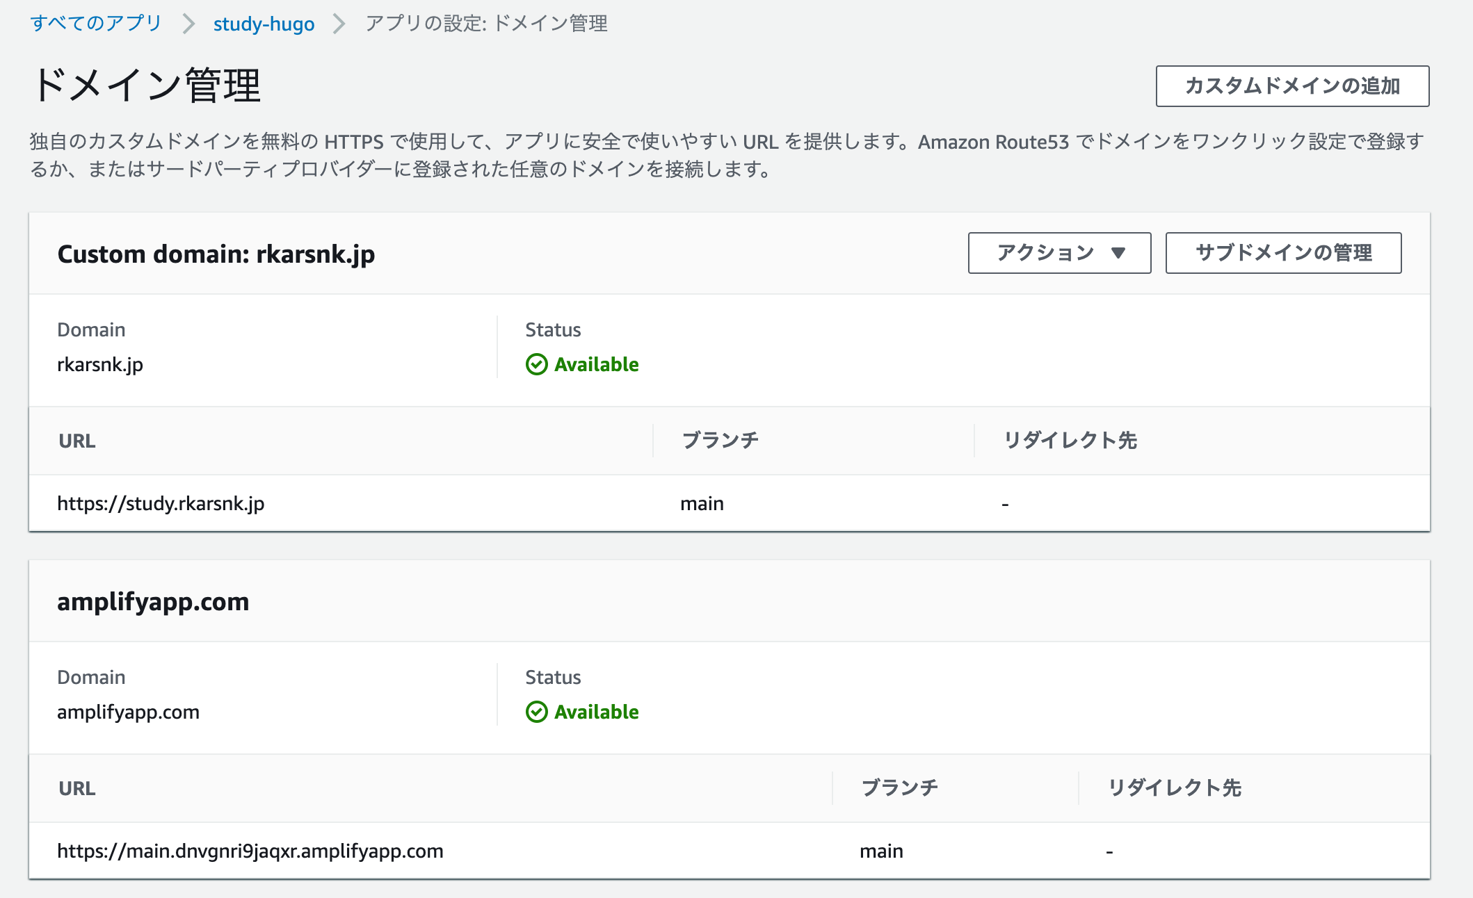Click ブランチ column header in rkarsnk.jp table

(x=720, y=441)
